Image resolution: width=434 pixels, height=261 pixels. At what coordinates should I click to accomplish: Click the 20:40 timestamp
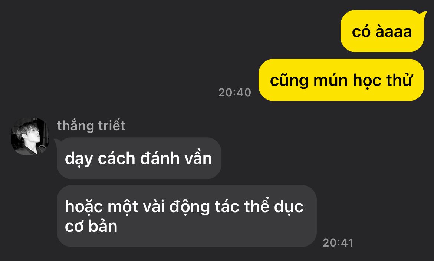tap(235, 93)
